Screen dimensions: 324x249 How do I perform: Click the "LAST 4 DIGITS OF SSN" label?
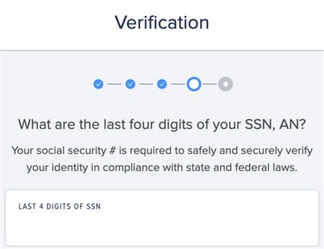click(59, 207)
